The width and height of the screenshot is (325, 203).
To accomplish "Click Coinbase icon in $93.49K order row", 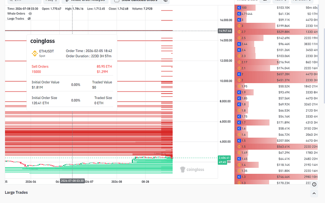I will [x=239, y=92].
